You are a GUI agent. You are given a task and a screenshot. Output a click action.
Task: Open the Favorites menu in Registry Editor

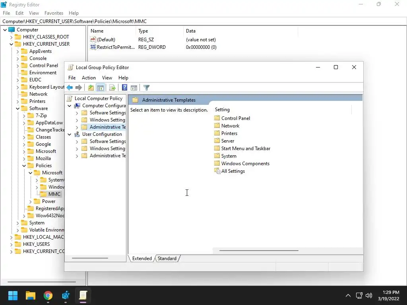tap(54, 13)
